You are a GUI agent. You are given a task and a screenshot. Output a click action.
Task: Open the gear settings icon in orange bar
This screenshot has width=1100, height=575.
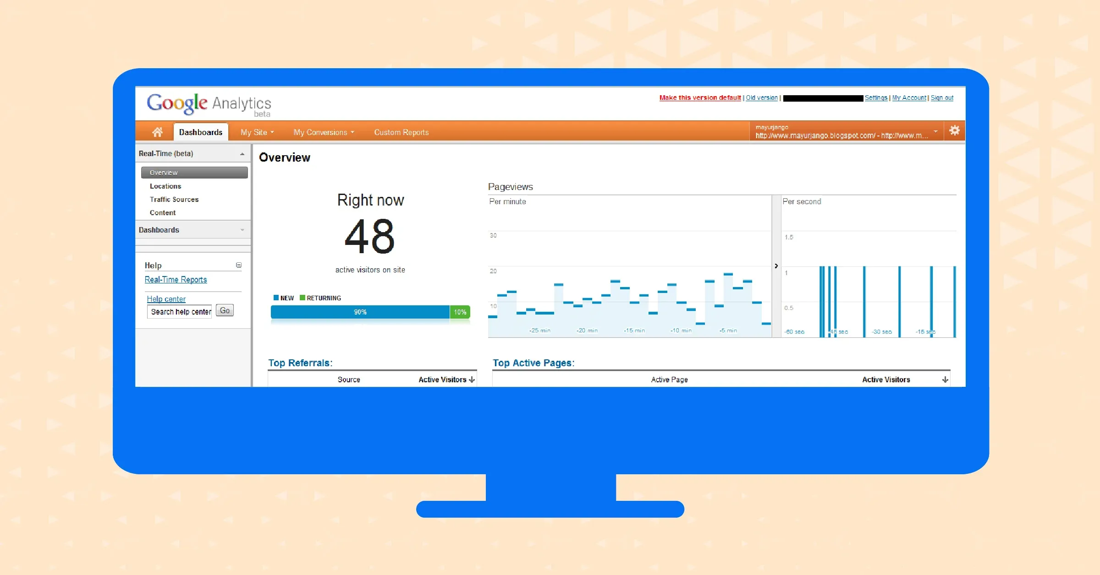point(954,130)
